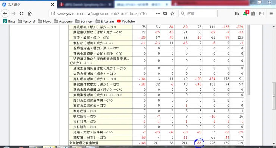Select the 應付帳款增加（減少）－CFO row label
The image size is (276, 148).
pos(94,79)
